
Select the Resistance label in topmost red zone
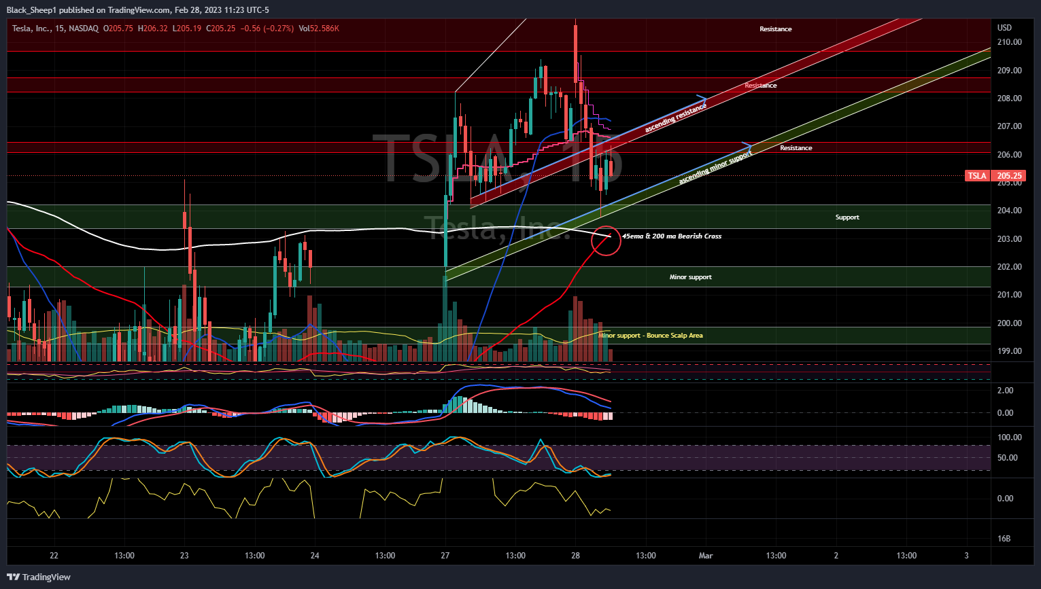click(776, 29)
